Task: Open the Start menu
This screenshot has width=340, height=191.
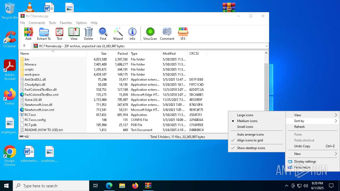Action: click(x=6, y=186)
